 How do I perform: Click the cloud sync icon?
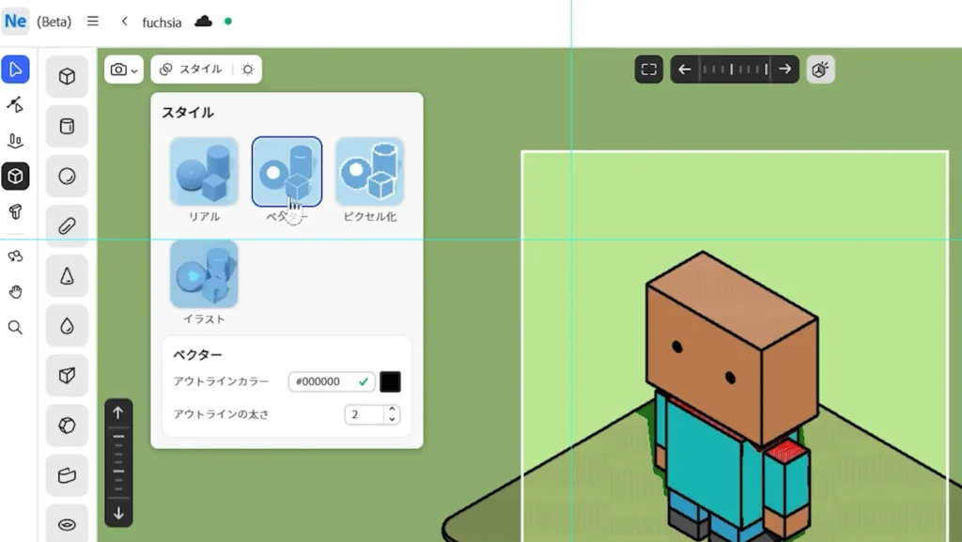pos(203,22)
